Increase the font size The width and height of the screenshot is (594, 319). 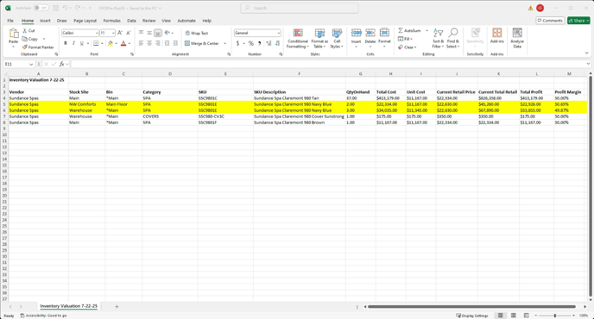coord(120,33)
